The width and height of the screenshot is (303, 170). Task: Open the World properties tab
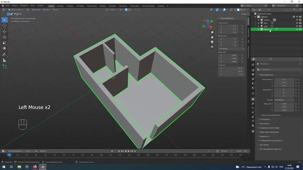[x=253, y=88]
